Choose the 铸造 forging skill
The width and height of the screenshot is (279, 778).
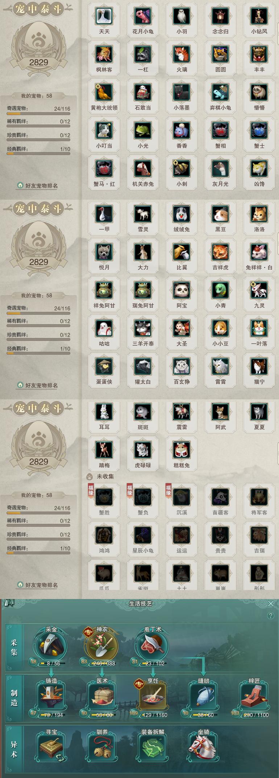(x=51, y=697)
